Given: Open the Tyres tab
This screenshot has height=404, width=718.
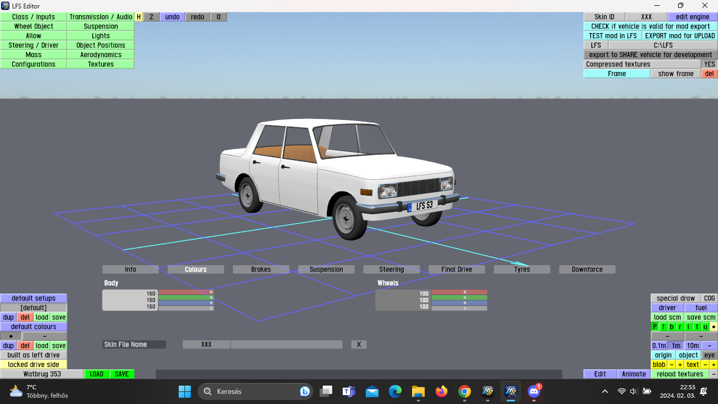Looking at the screenshot, I should 522,269.
